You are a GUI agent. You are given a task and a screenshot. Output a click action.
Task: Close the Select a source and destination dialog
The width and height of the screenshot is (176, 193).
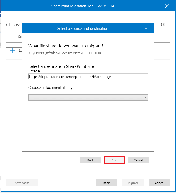146,28
